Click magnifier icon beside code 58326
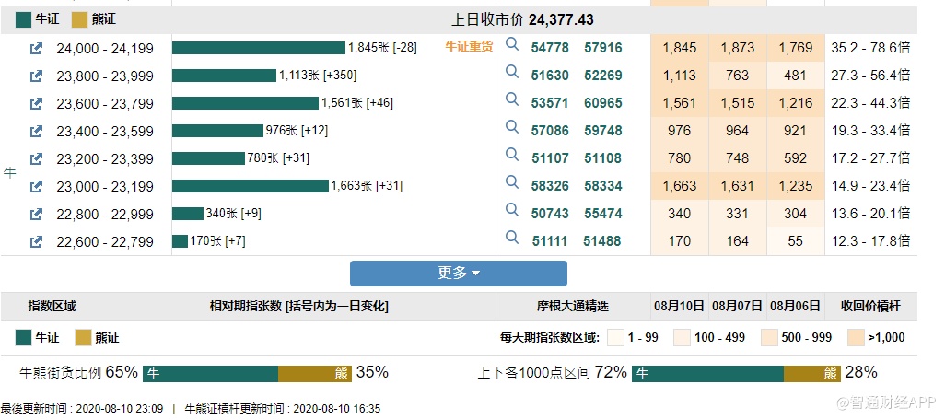This screenshot has height=420, width=945. (x=512, y=182)
